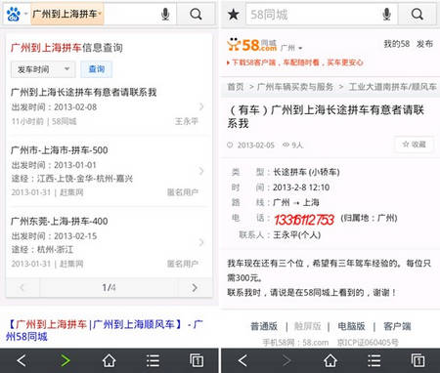The width and height of the screenshot is (440, 373).
Task: Tap the 58.com logo
Action: click(251, 45)
